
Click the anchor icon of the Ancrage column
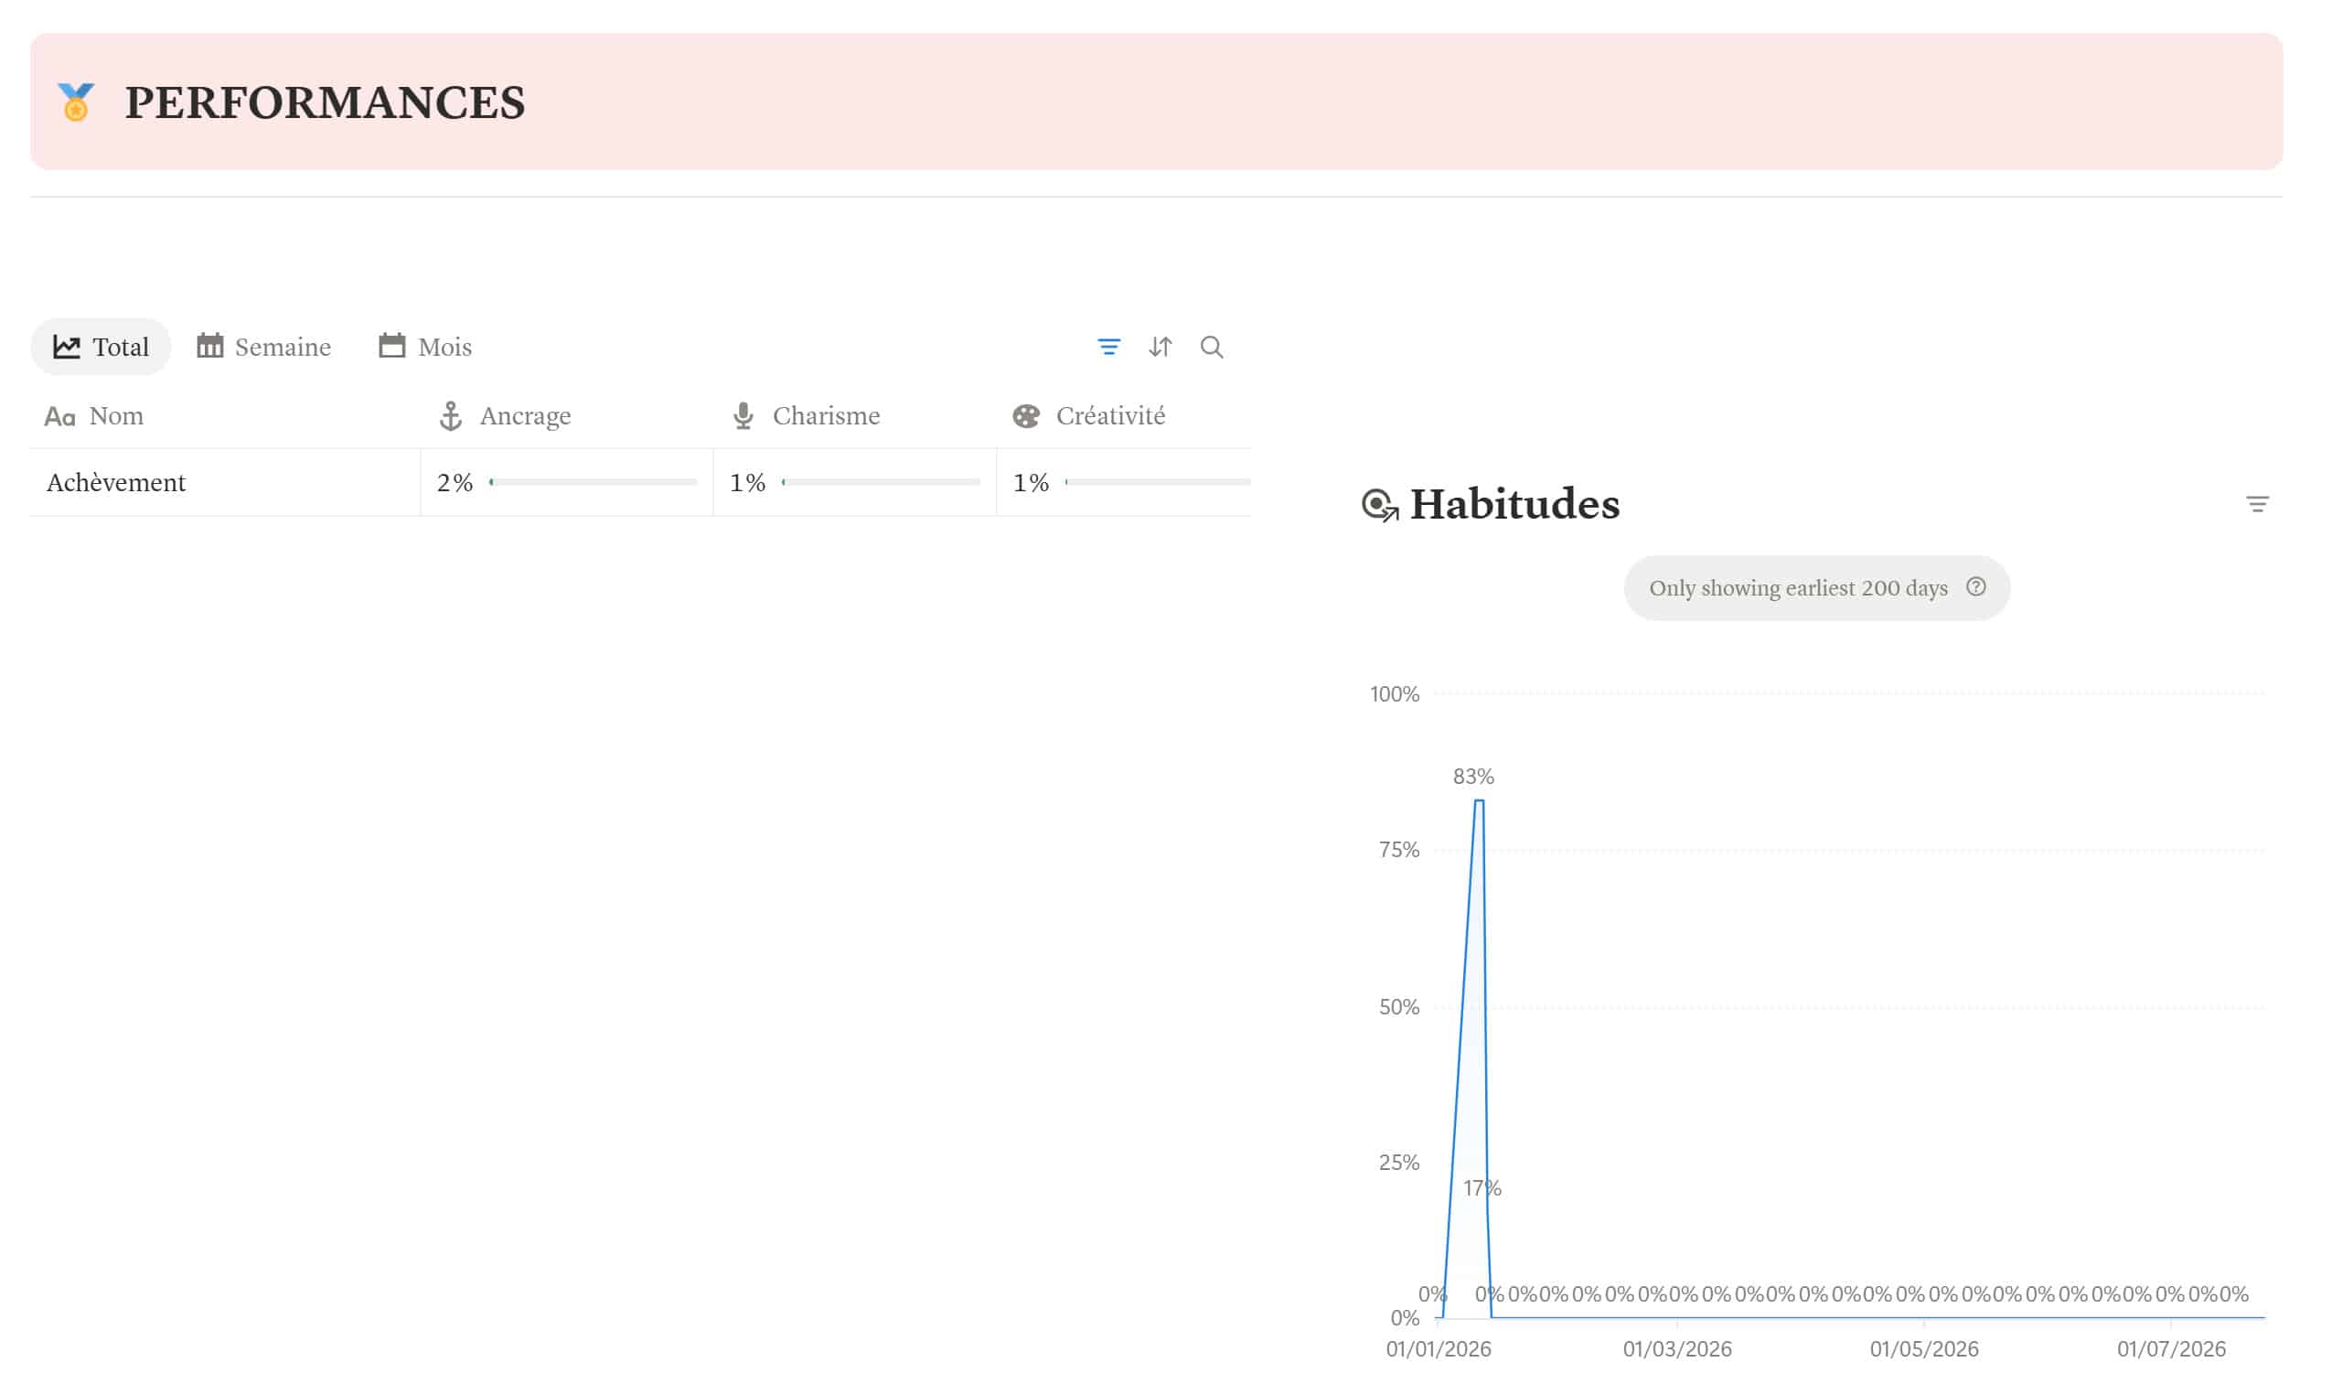point(451,415)
